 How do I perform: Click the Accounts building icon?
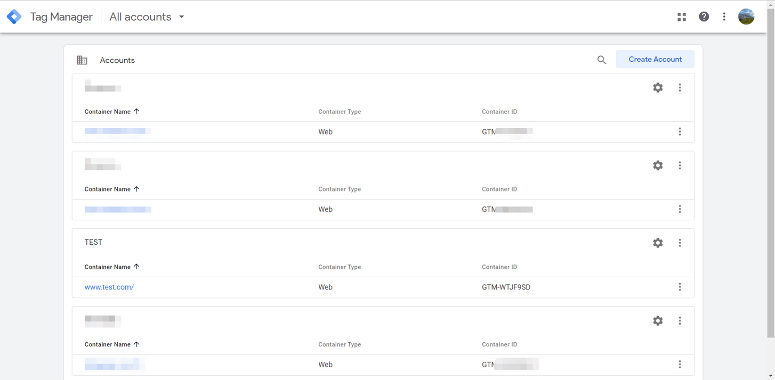(82, 60)
